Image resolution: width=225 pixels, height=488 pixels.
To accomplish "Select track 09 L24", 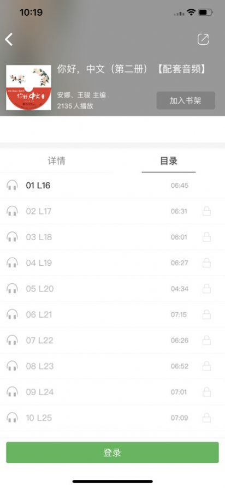I will (112, 392).
